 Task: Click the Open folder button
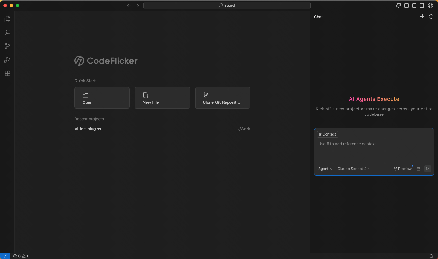pos(102,98)
